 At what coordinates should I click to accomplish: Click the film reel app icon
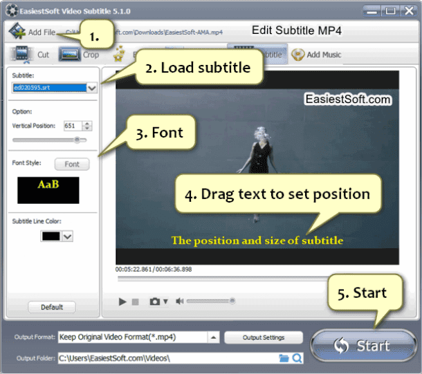pyautogui.click(x=12, y=11)
